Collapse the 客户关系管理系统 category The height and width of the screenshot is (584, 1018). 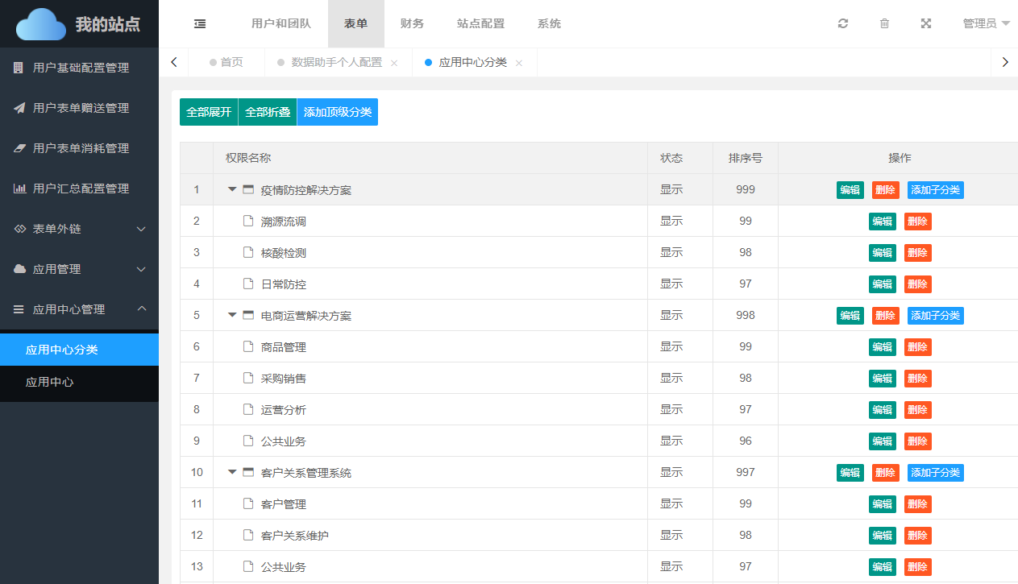[232, 472]
